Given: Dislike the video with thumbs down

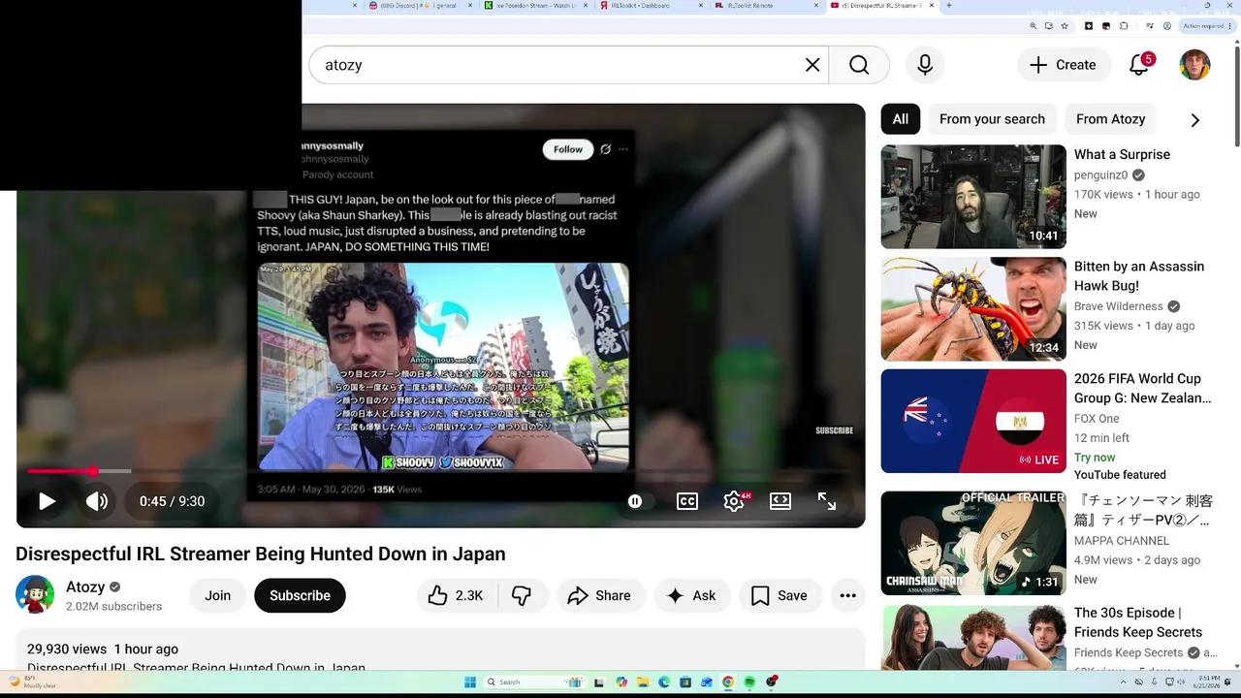Looking at the screenshot, I should tap(522, 595).
